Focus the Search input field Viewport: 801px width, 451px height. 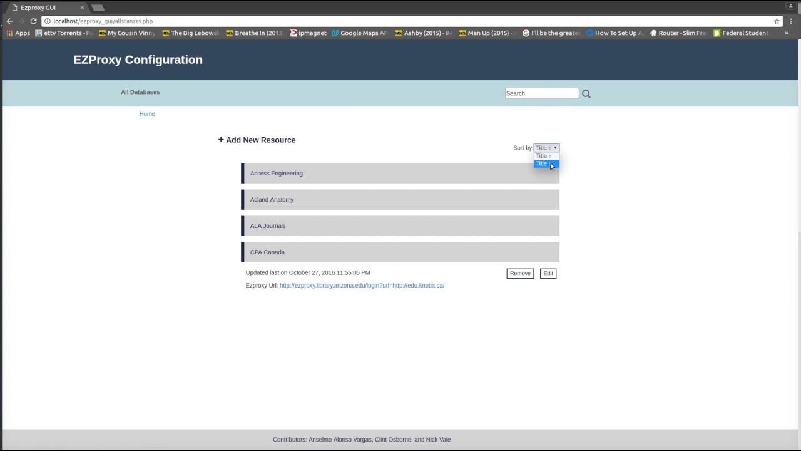click(x=542, y=93)
